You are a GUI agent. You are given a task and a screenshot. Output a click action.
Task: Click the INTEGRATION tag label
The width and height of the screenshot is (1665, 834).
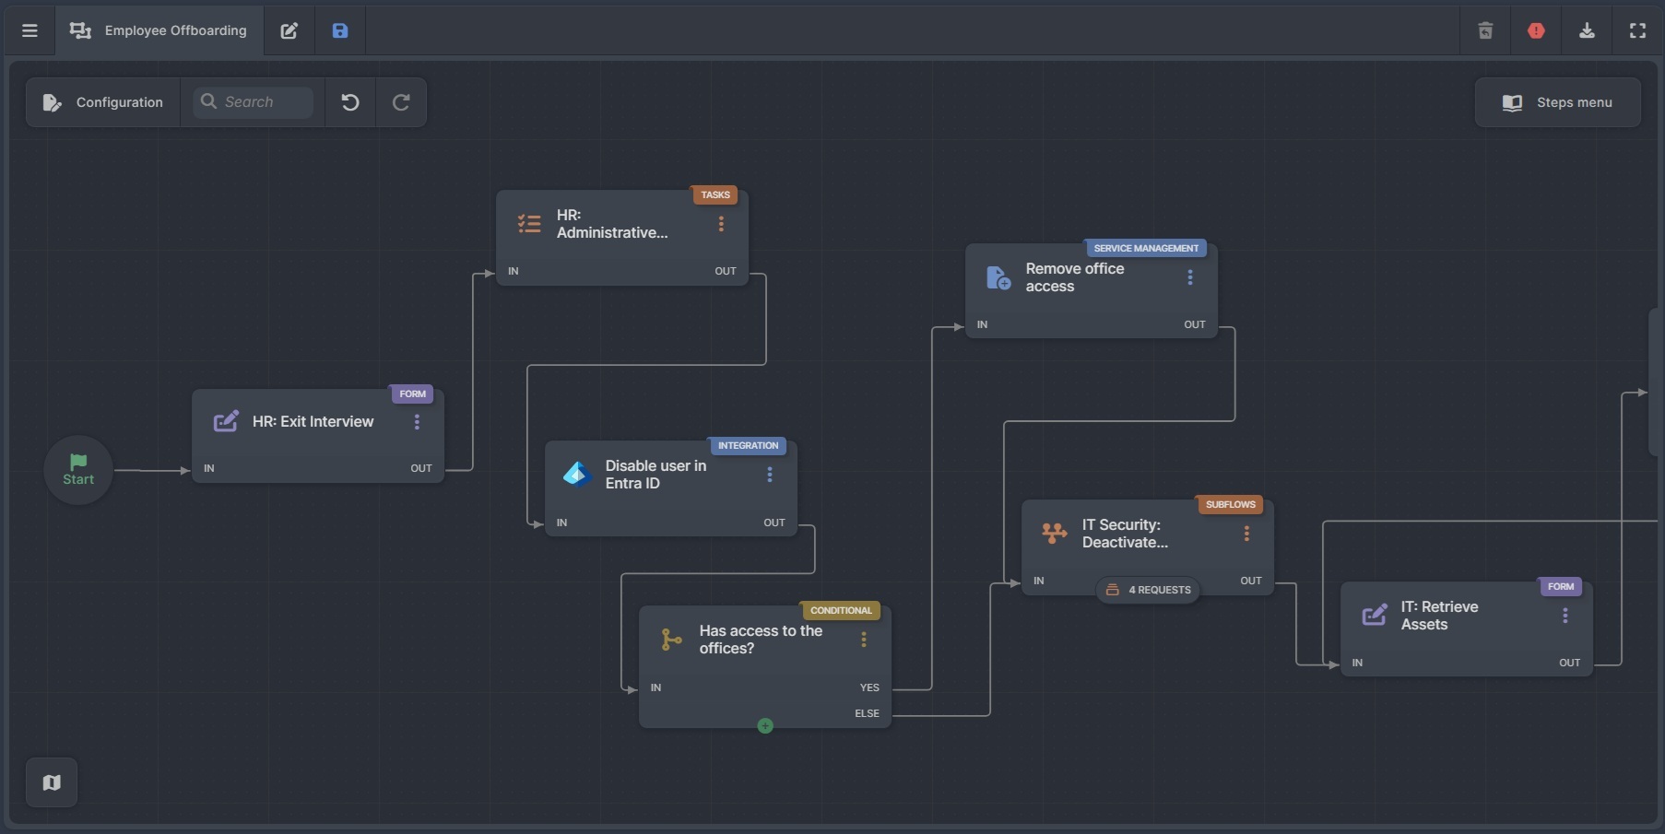(748, 445)
